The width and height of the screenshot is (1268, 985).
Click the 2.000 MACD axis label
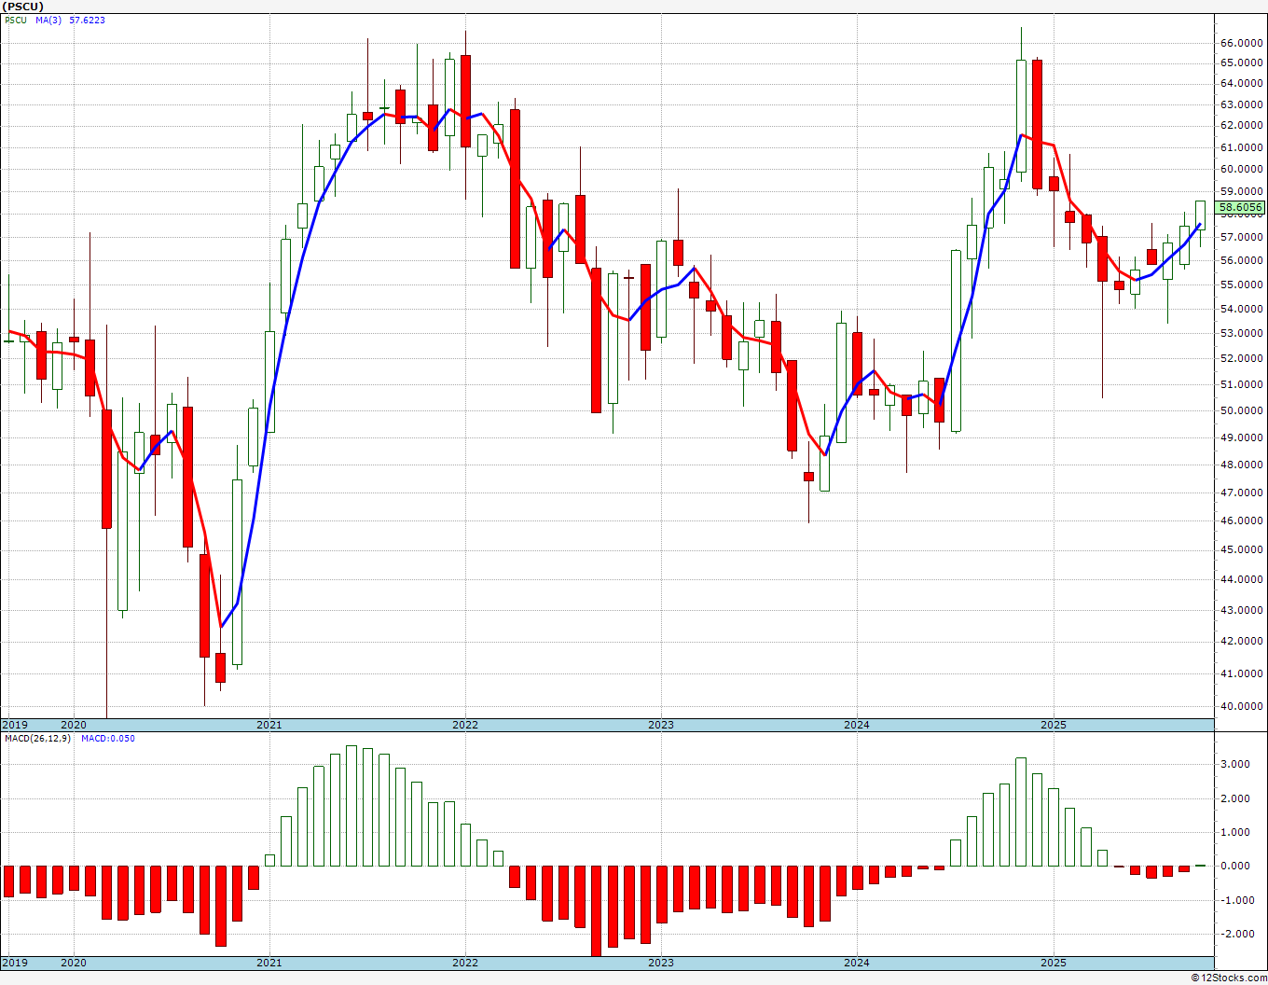1236,798
